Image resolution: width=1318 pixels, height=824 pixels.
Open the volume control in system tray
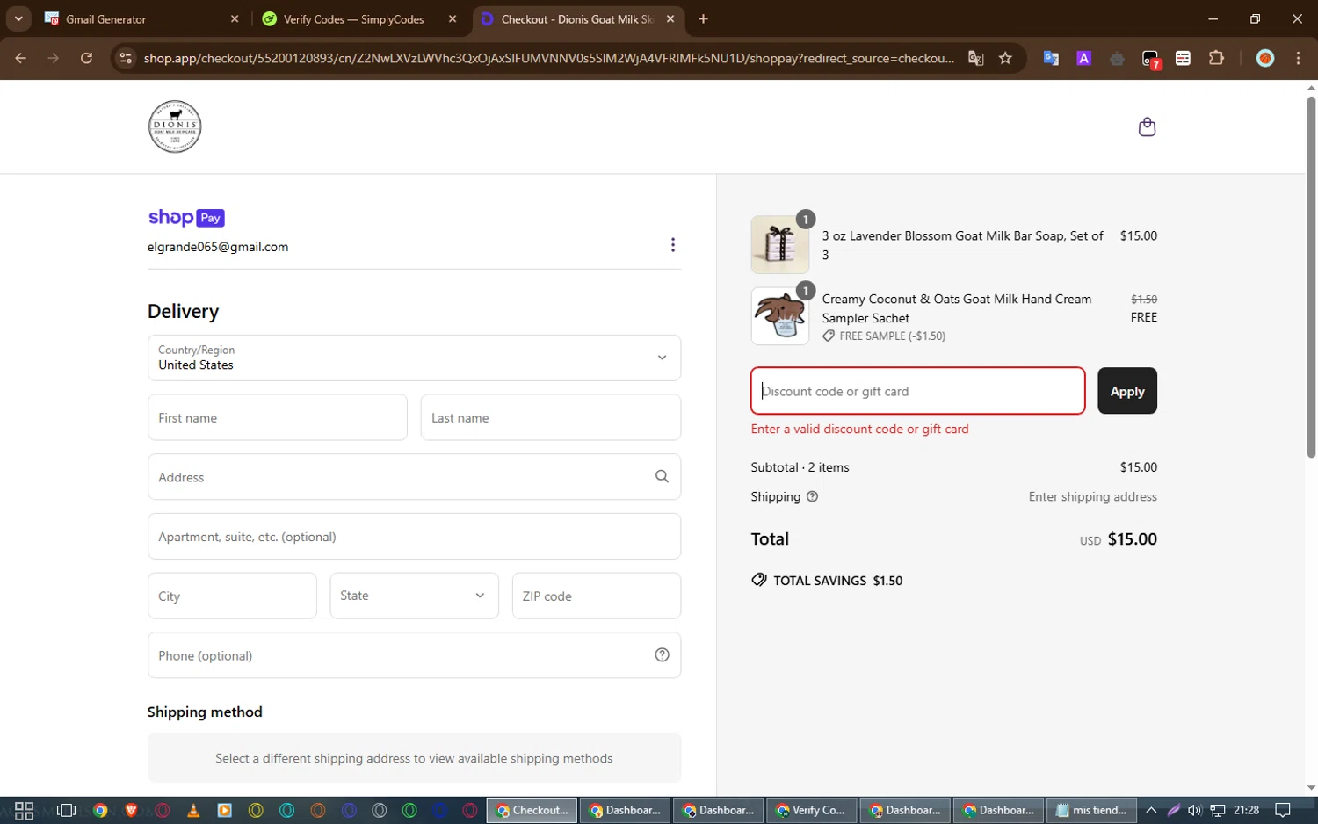click(1194, 811)
